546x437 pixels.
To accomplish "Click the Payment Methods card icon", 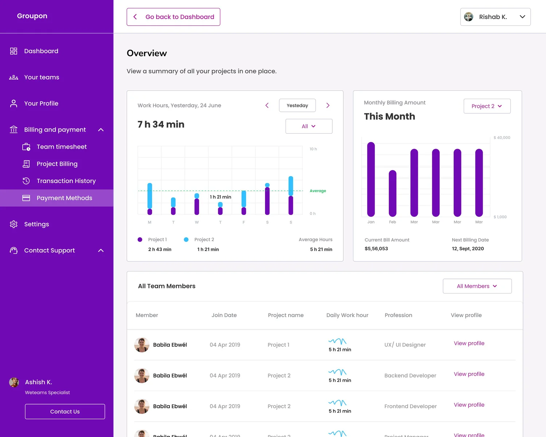I will [x=26, y=198].
